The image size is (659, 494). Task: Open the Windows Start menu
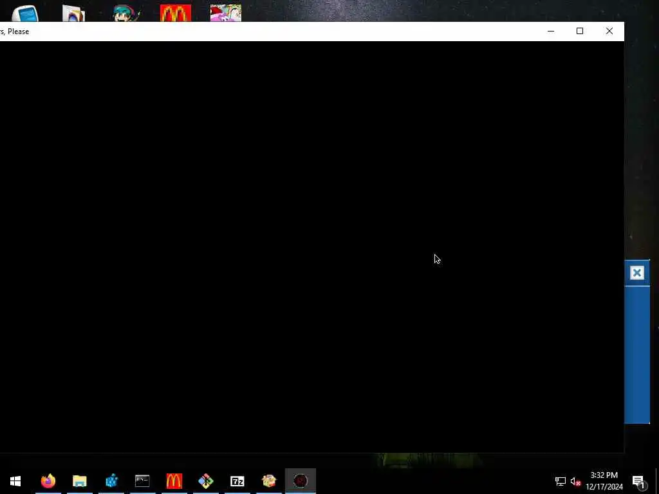click(x=15, y=481)
